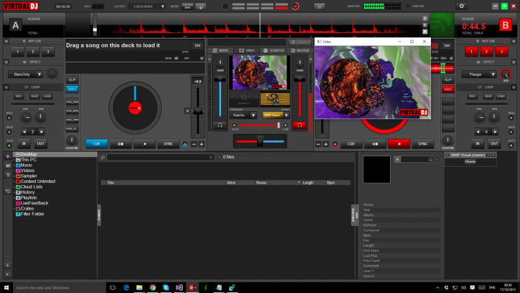The image size is (520, 293).
Task: Click deck A headphone cue button
Action: 220,125
